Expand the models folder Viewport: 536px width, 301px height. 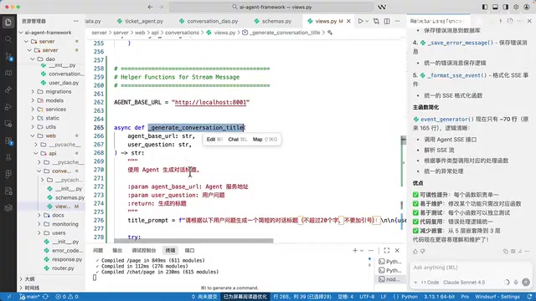(x=33, y=100)
